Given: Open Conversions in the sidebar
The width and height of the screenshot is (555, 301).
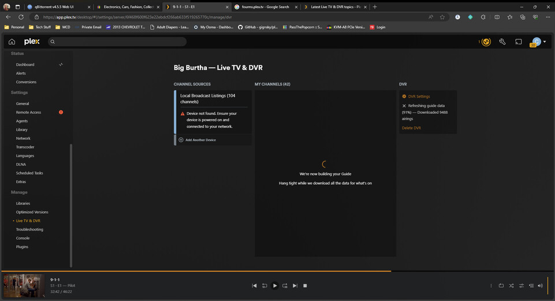Looking at the screenshot, I should click(x=26, y=82).
